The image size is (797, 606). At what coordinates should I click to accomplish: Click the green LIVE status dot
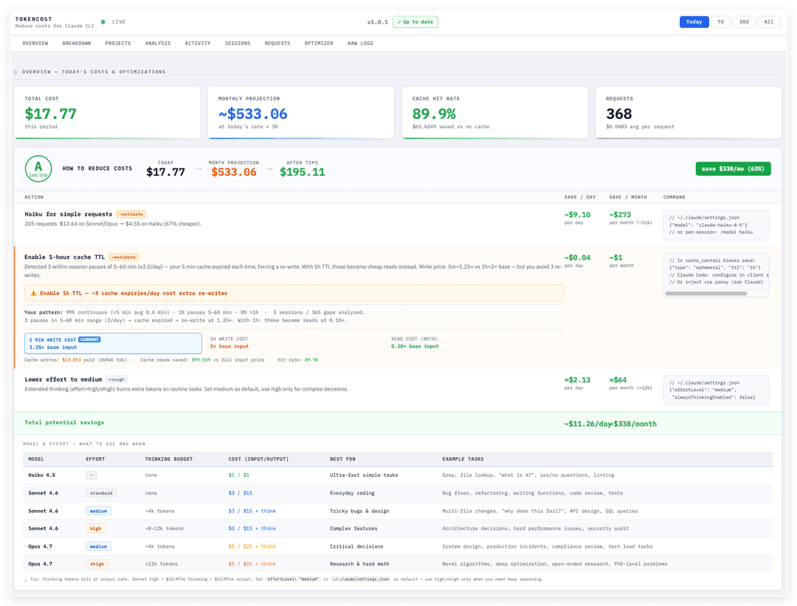103,22
